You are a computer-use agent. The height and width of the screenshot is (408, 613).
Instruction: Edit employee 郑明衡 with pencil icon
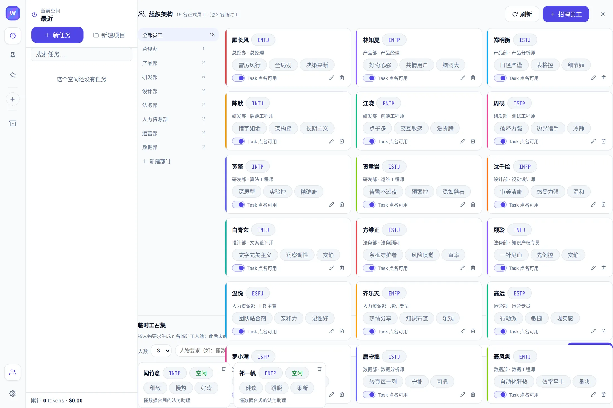tap(593, 78)
